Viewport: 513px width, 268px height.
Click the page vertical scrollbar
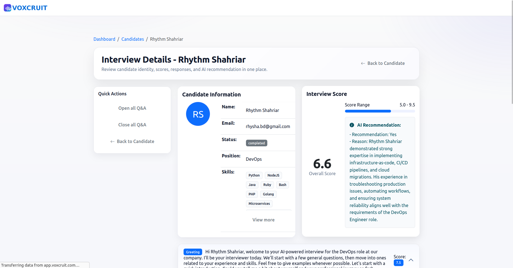[512, 55]
